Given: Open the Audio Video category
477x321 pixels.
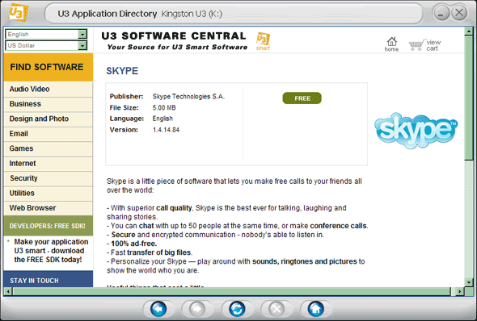Looking at the screenshot, I should (x=49, y=90).
